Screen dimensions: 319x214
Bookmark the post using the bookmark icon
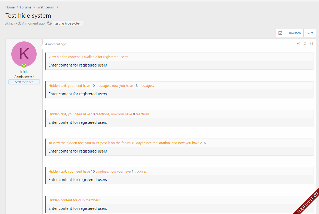point(305,44)
